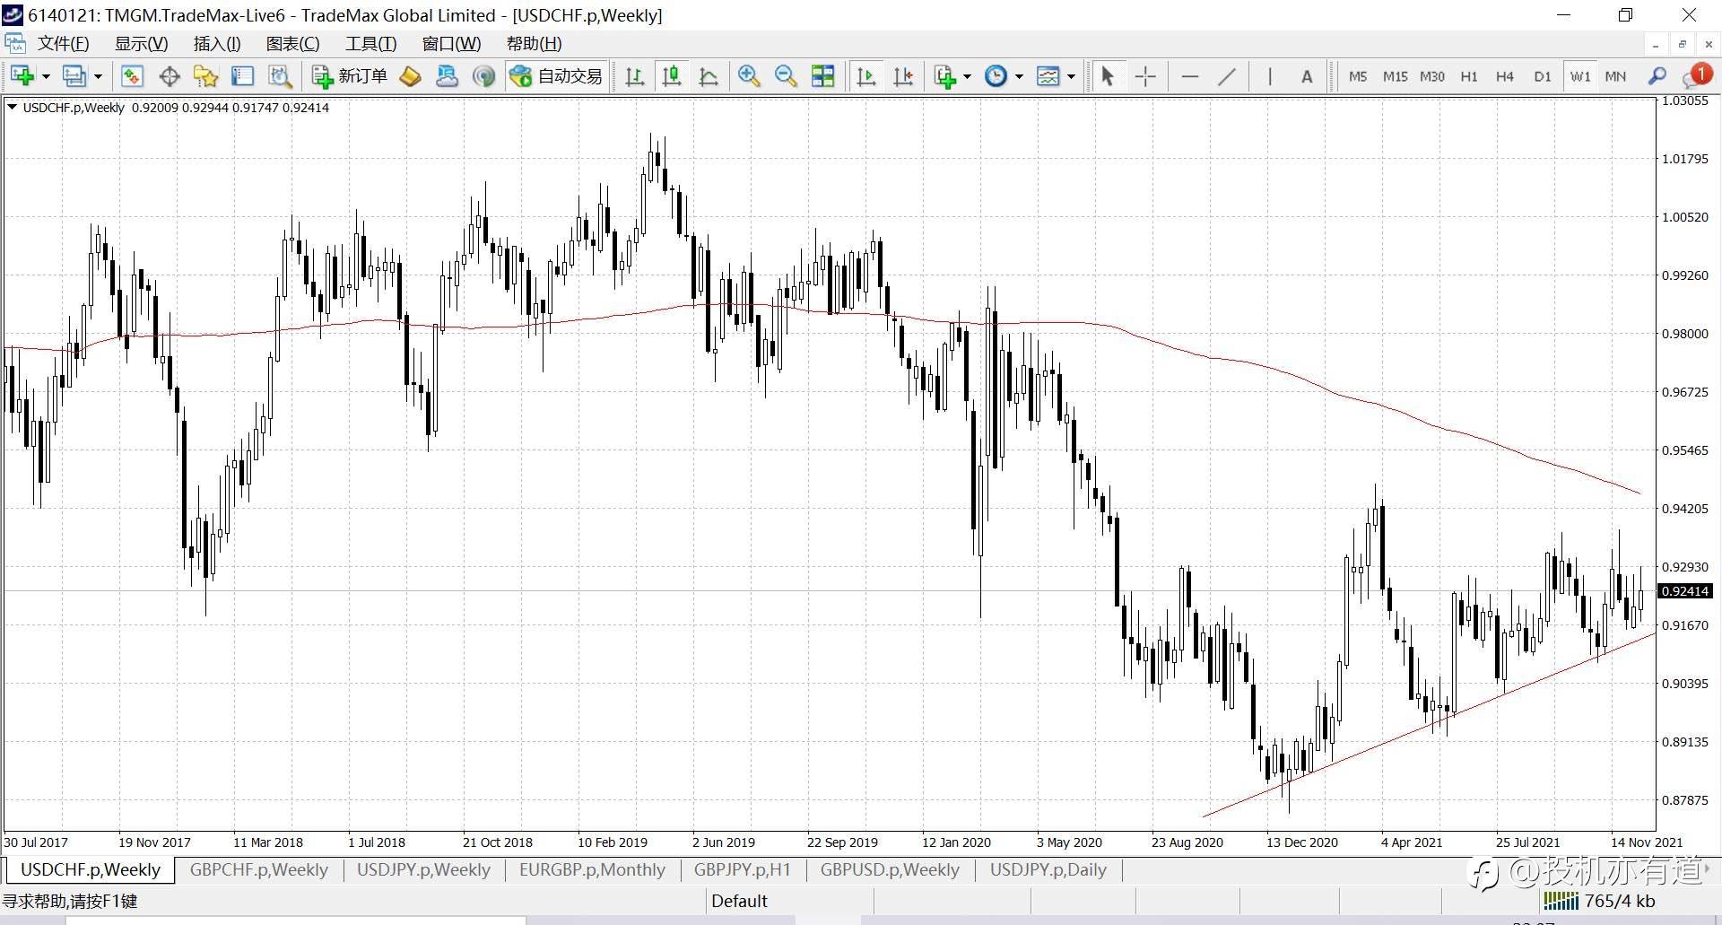Switch to the M15 timeframe
The image size is (1722, 925).
tap(1395, 76)
